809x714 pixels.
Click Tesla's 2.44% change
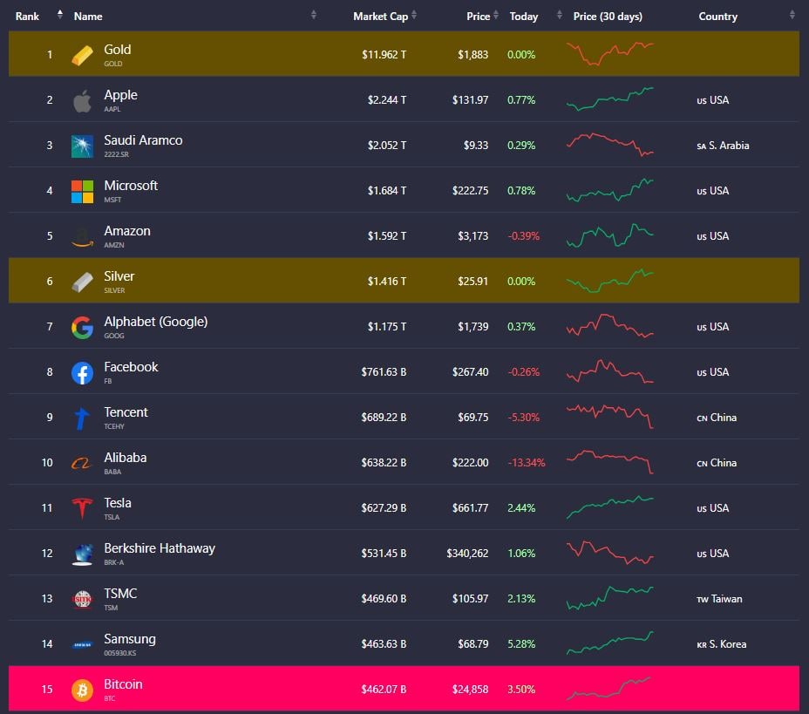click(521, 508)
